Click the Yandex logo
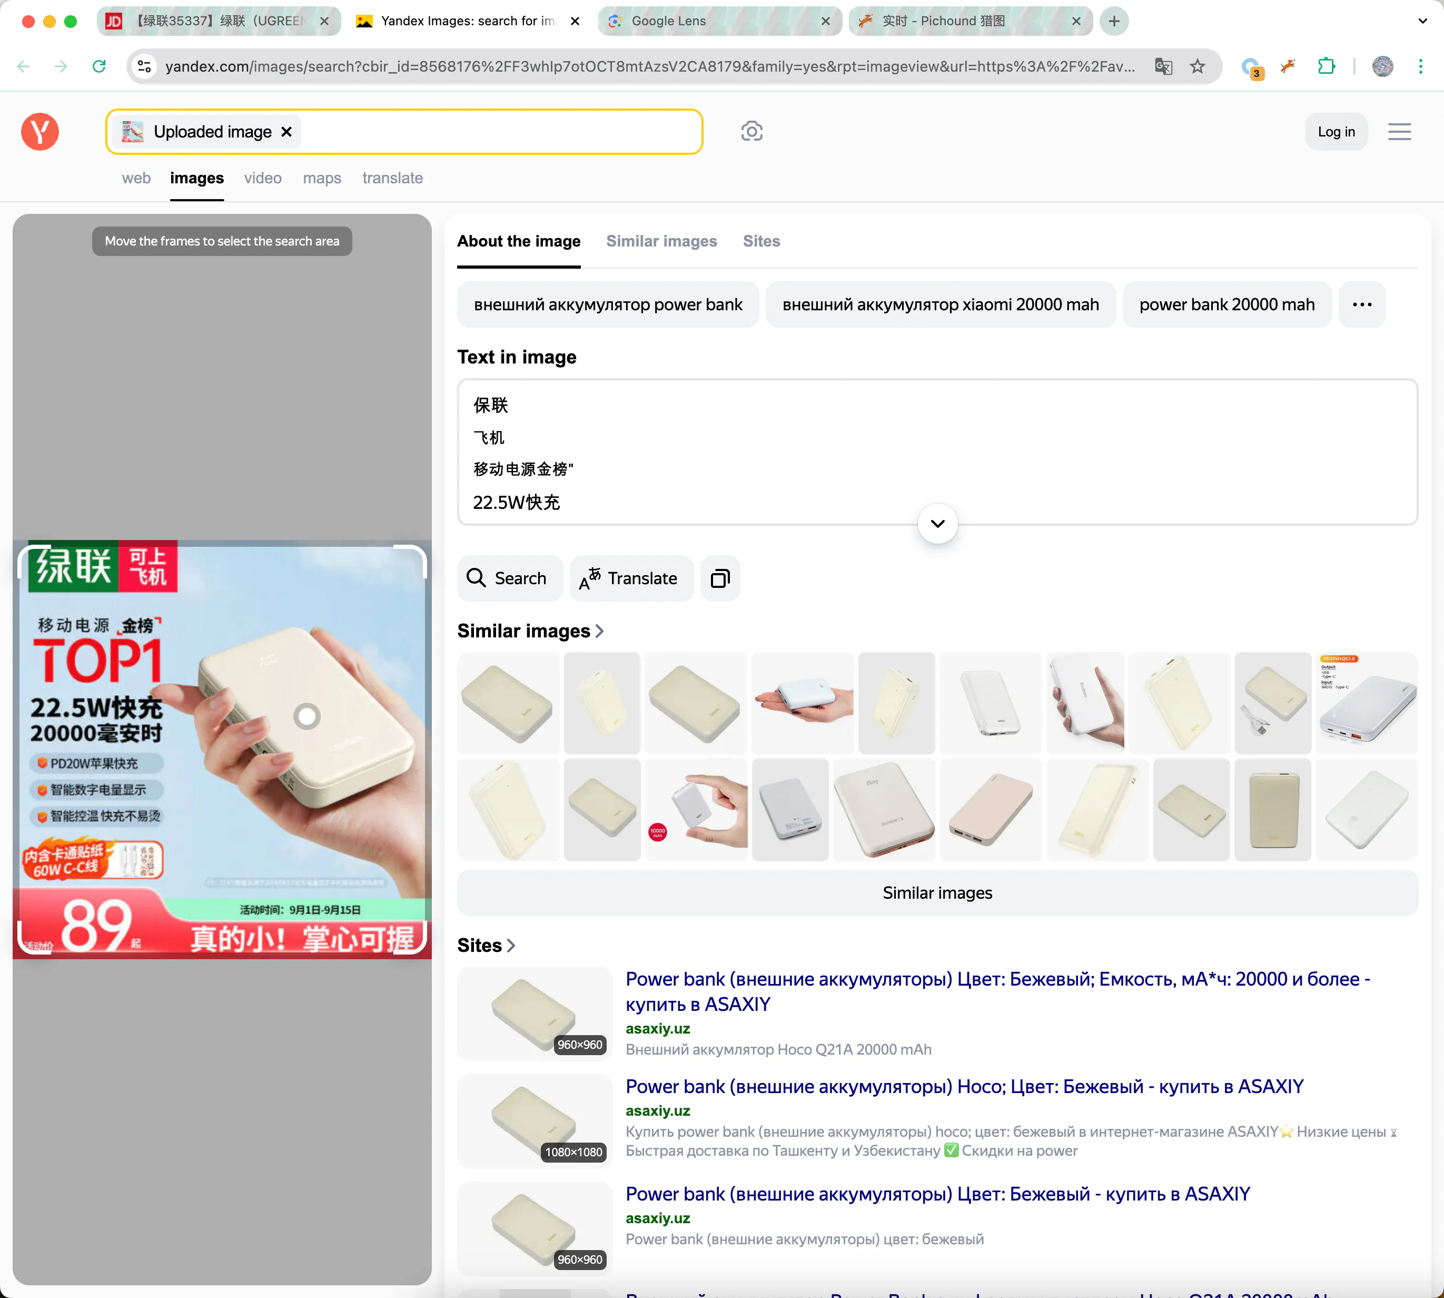 click(40, 131)
